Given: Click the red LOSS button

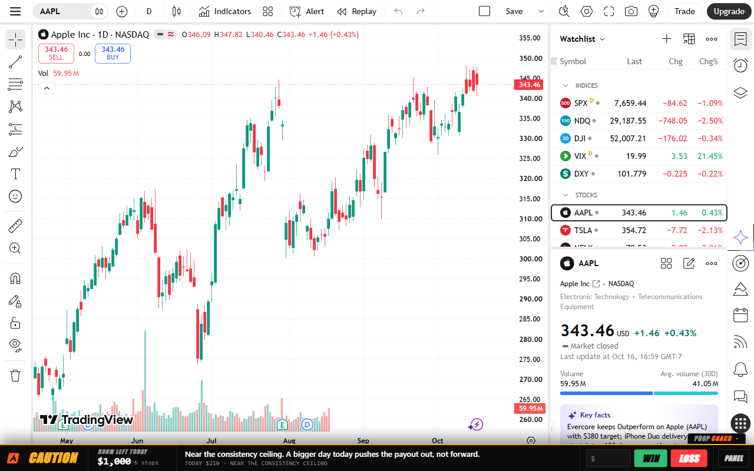Looking at the screenshot, I should [689, 458].
